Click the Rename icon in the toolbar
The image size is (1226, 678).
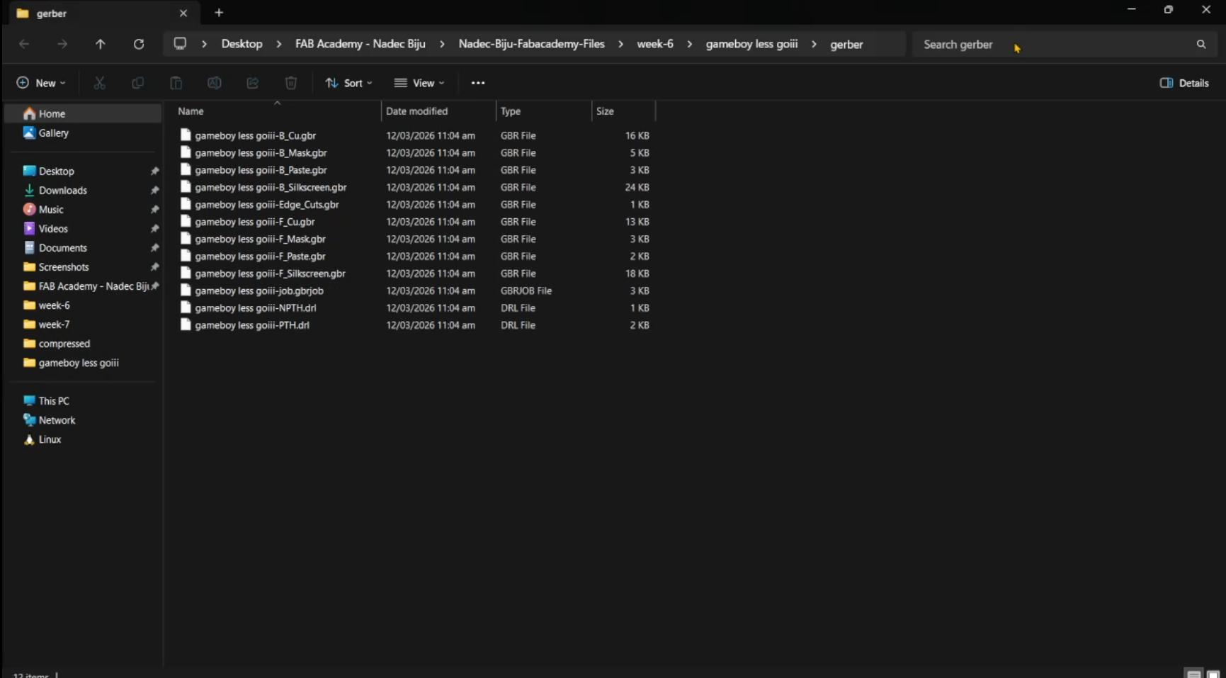(x=214, y=82)
